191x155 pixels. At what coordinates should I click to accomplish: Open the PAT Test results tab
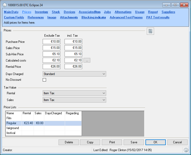pyautogui.click(x=158, y=17)
